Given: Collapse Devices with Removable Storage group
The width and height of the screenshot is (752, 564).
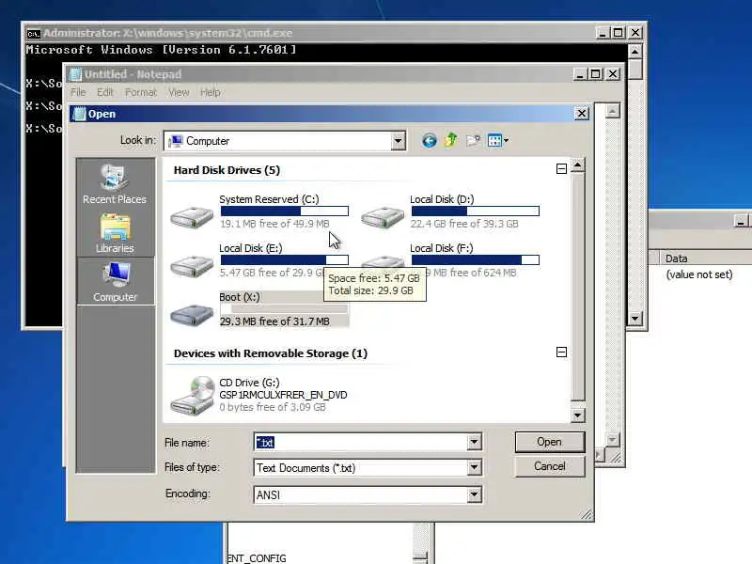Looking at the screenshot, I should tap(561, 352).
